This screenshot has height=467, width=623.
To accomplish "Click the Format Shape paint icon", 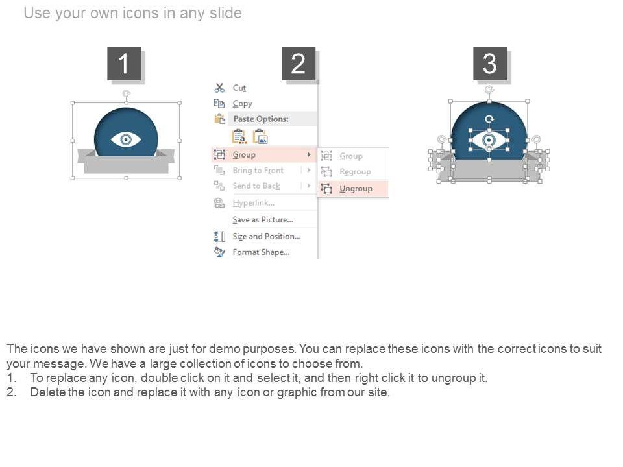I will pyautogui.click(x=219, y=252).
